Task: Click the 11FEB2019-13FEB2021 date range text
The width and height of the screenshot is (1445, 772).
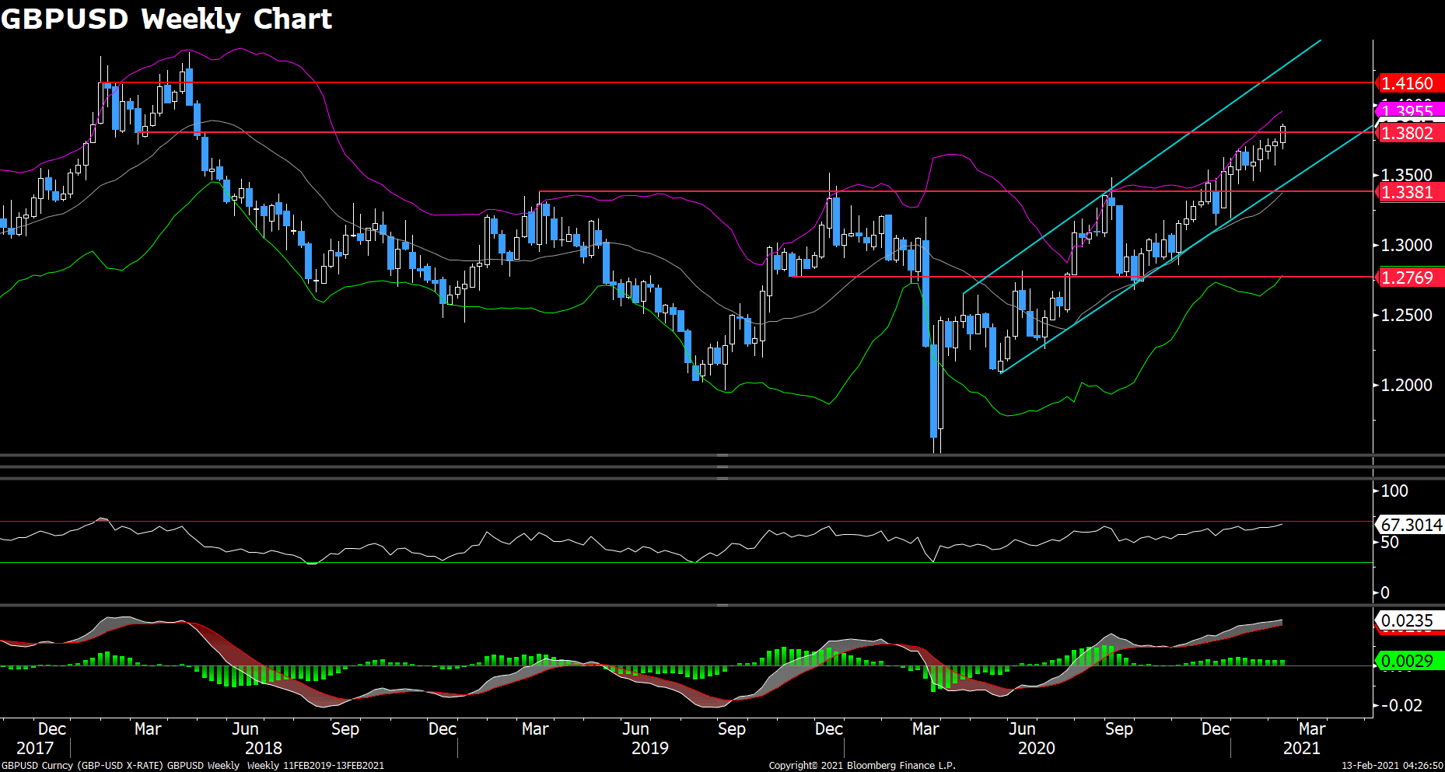Action: point(333,765)
